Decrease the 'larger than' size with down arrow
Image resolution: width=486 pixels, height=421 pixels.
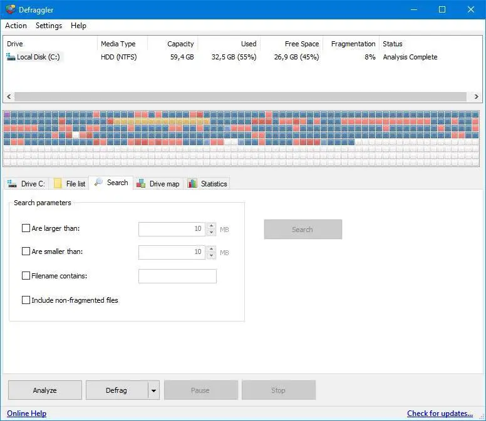[x=212, y=233]
